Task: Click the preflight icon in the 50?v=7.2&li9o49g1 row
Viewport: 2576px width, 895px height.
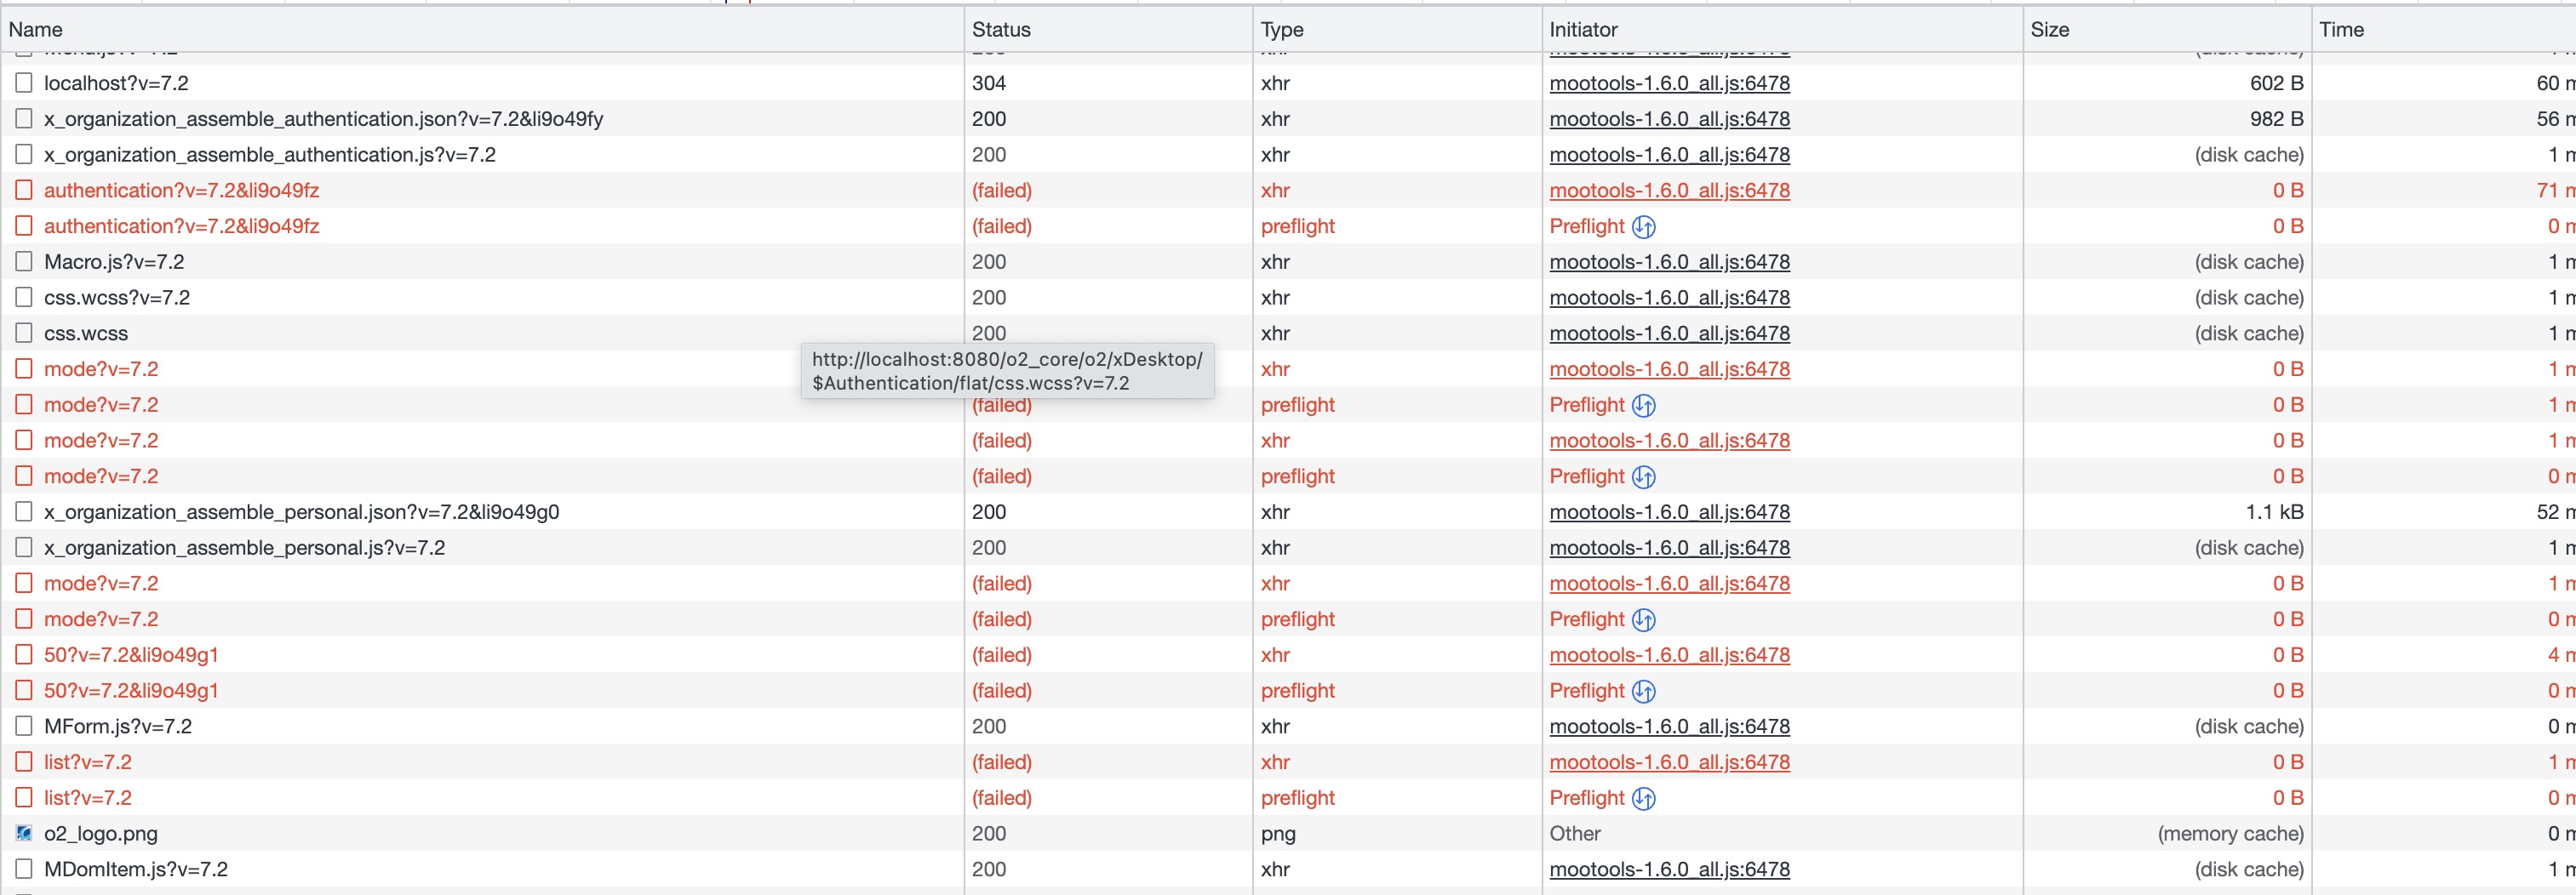Action: pos(1643,691)
